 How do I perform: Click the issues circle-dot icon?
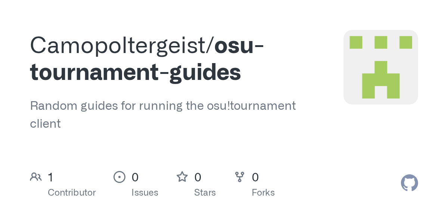pyautogui.click(x=119, y=177)
